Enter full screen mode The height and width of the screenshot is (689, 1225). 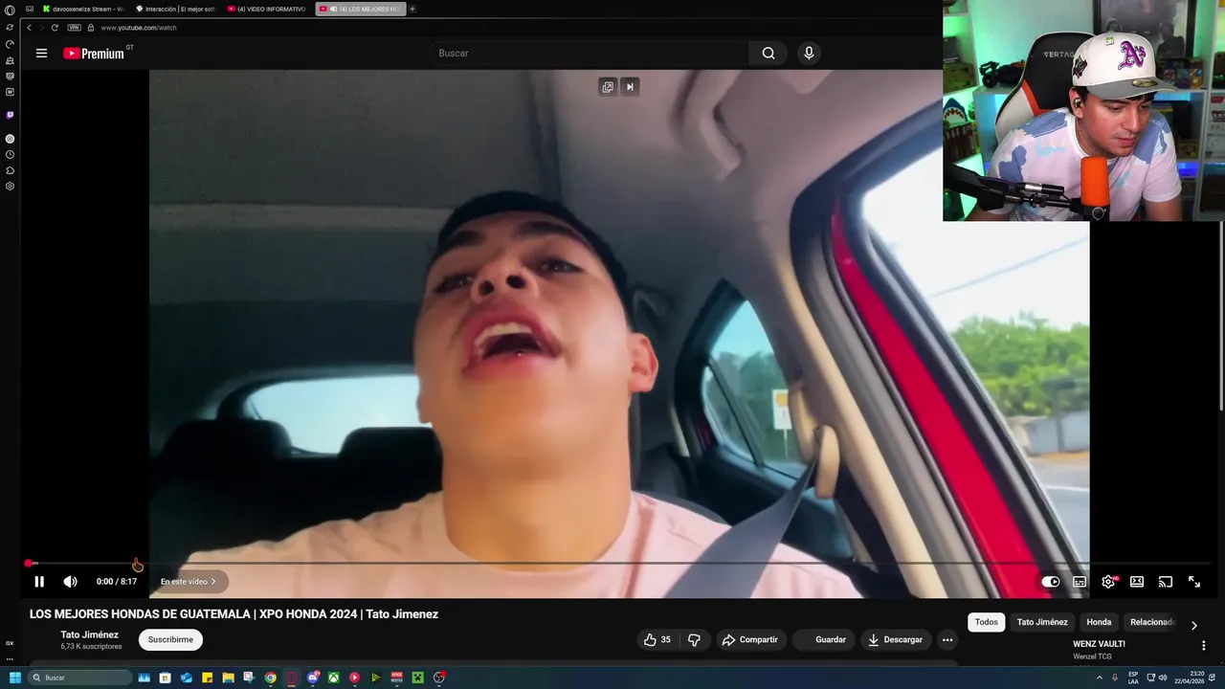(1194, 581)
